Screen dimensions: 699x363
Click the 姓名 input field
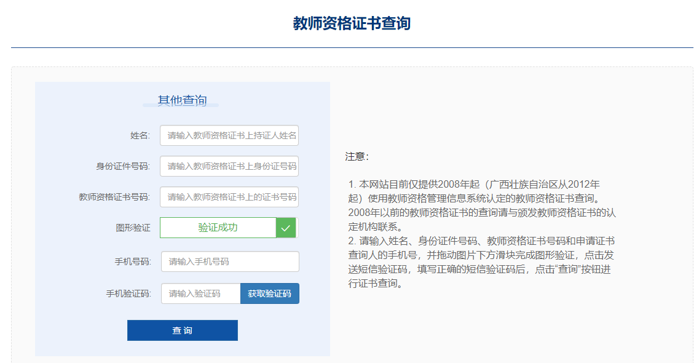[x=229, y=135]
